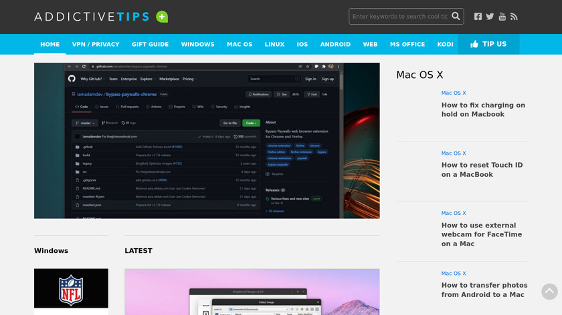
Task: Open the KODI nav item
Action: [x=445, y=44]
